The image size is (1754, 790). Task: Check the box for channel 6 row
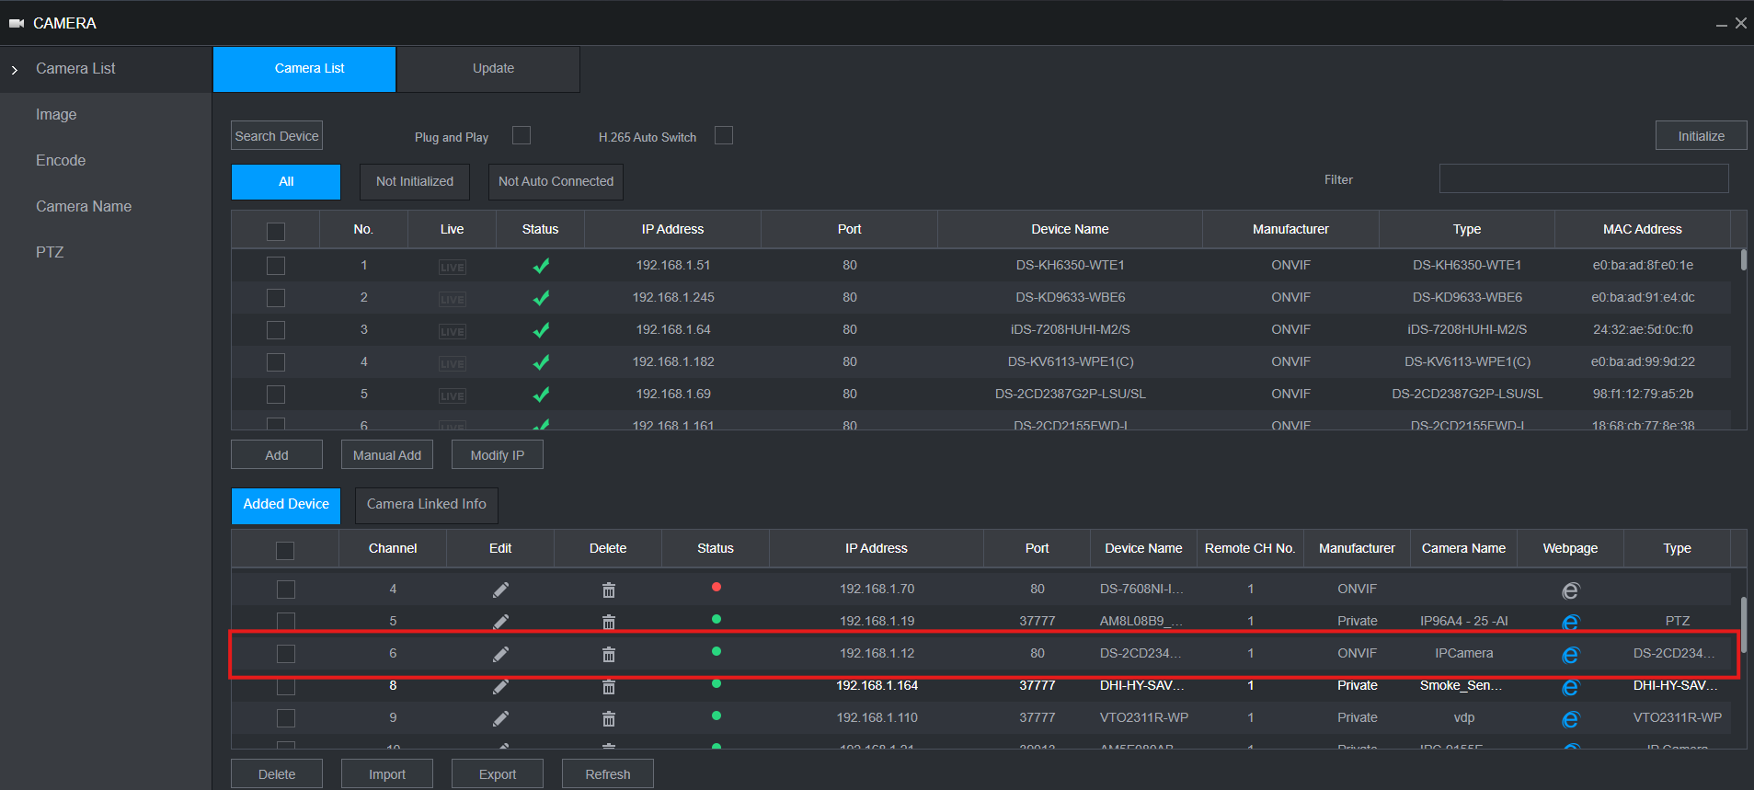286,654
